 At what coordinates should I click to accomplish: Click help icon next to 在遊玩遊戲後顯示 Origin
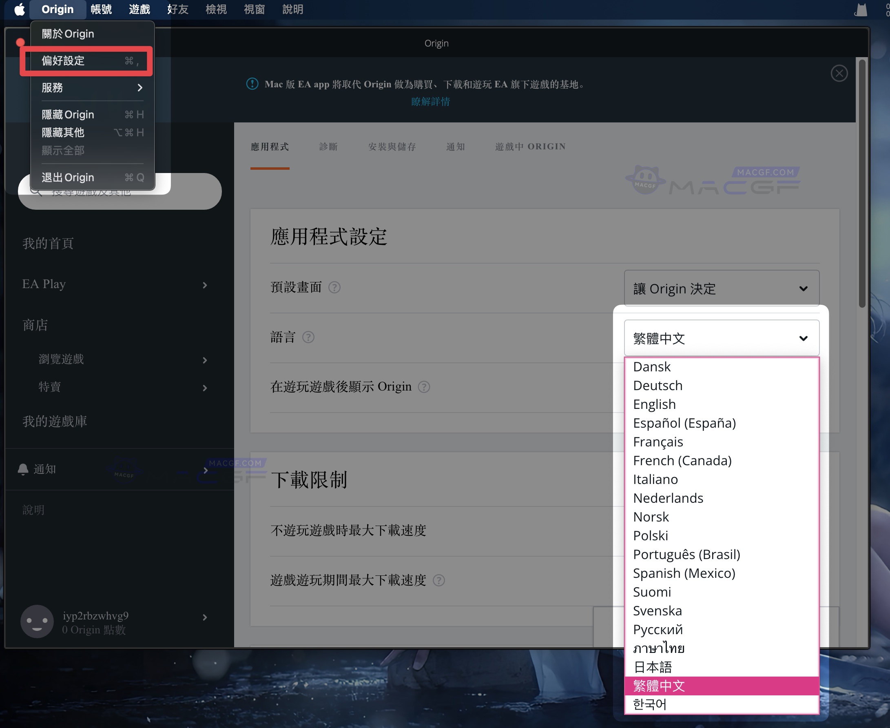click(423, 387)
